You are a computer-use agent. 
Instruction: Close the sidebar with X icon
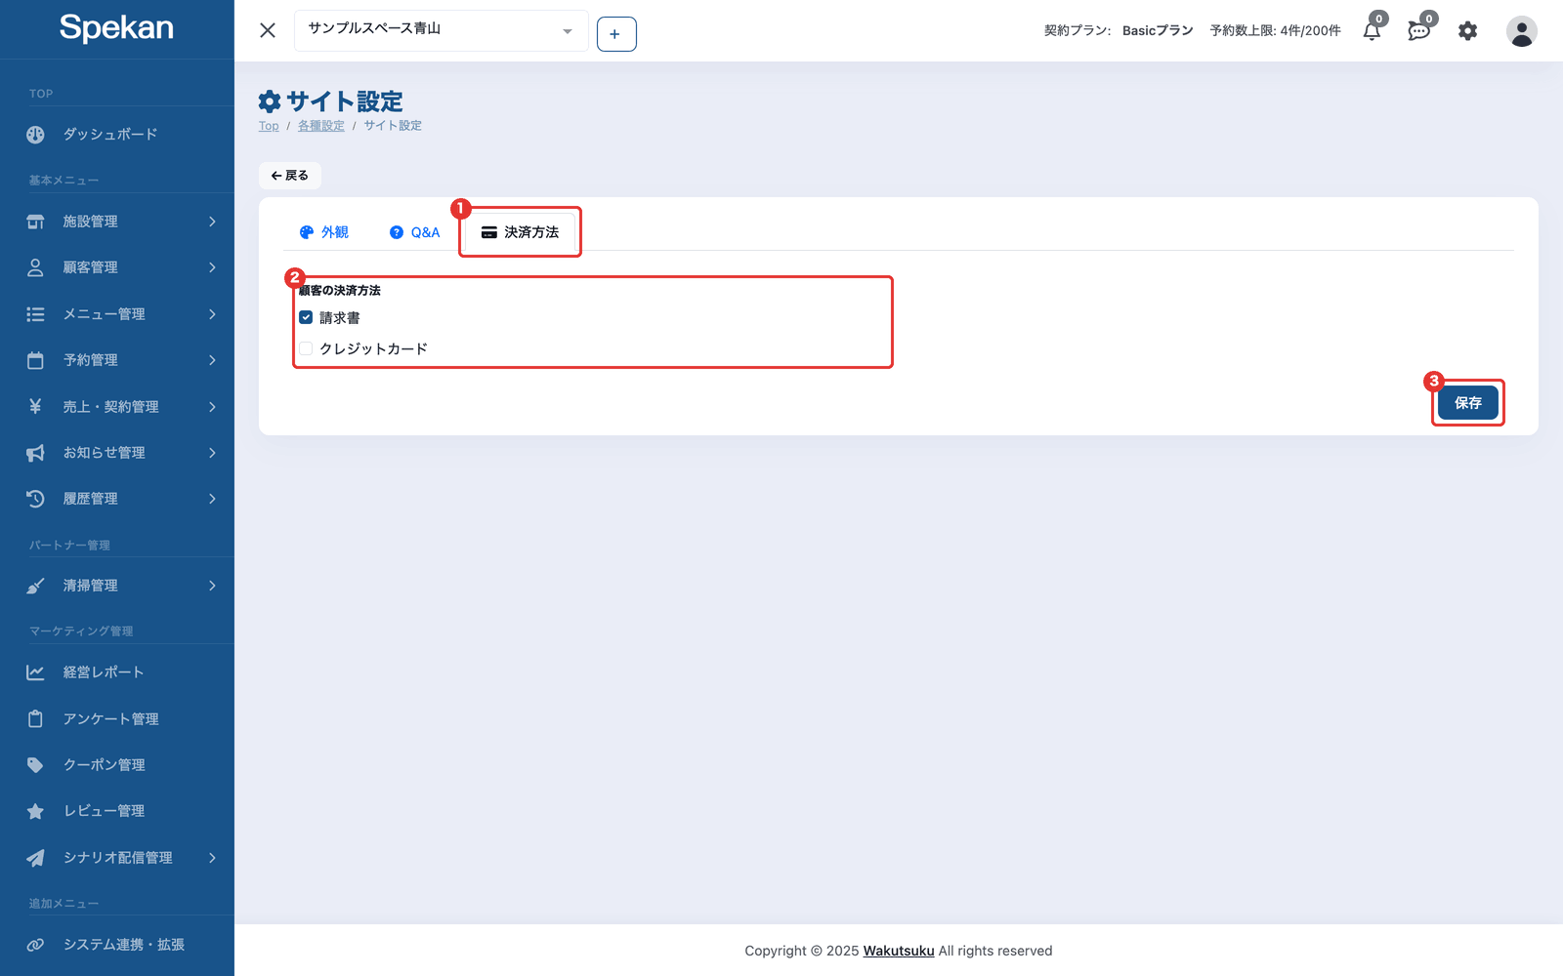[268, 30]
